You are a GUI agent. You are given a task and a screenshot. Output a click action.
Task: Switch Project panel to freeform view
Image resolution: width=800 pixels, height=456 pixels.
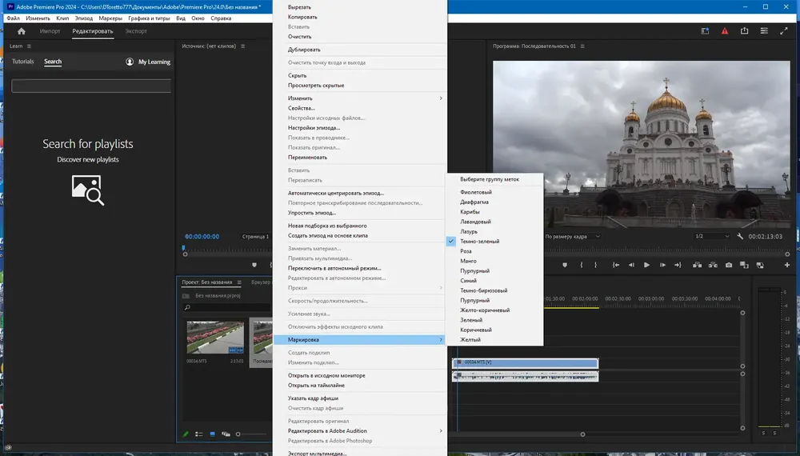point(226,434)
